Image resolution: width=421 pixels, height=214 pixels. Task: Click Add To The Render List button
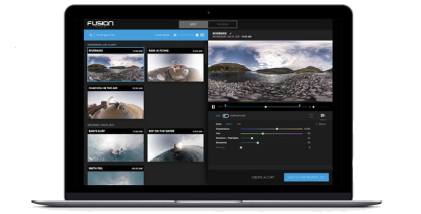click(306, 177)
